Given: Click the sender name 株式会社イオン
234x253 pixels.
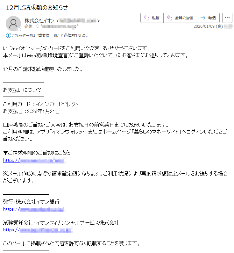Looking at the screenshot, I should pyautogui.click(x=39, y=21).
